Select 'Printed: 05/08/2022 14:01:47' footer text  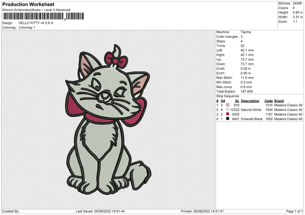pos(202,211)
